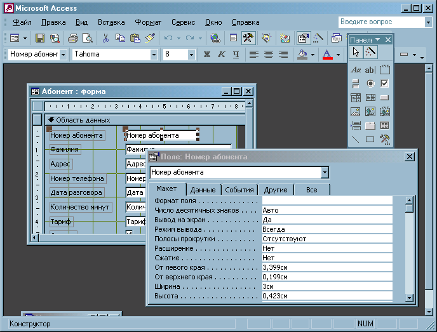Viewport: 437px width, 332px height.
Task: Switch to the Данные tab
Action: coord(203,190)
